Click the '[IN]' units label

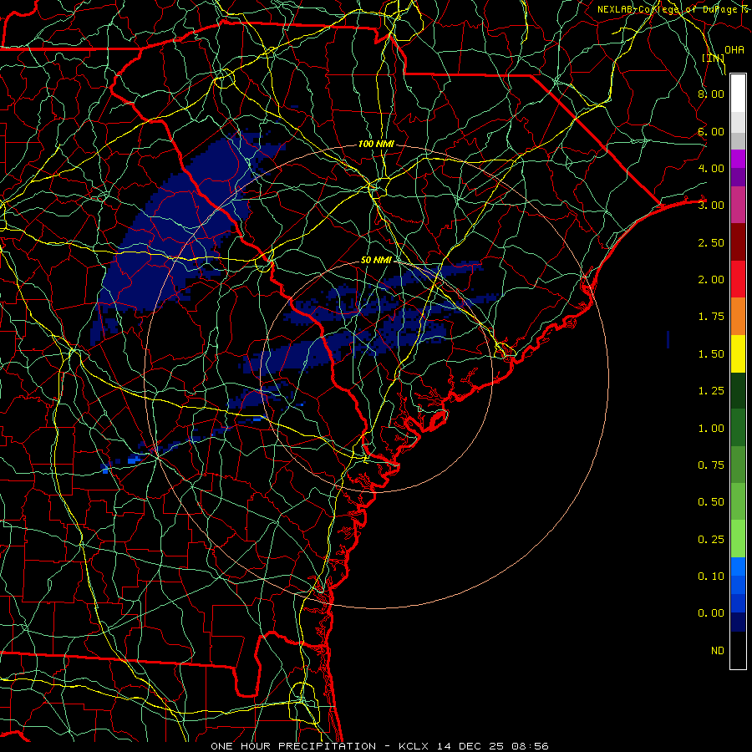714,58
